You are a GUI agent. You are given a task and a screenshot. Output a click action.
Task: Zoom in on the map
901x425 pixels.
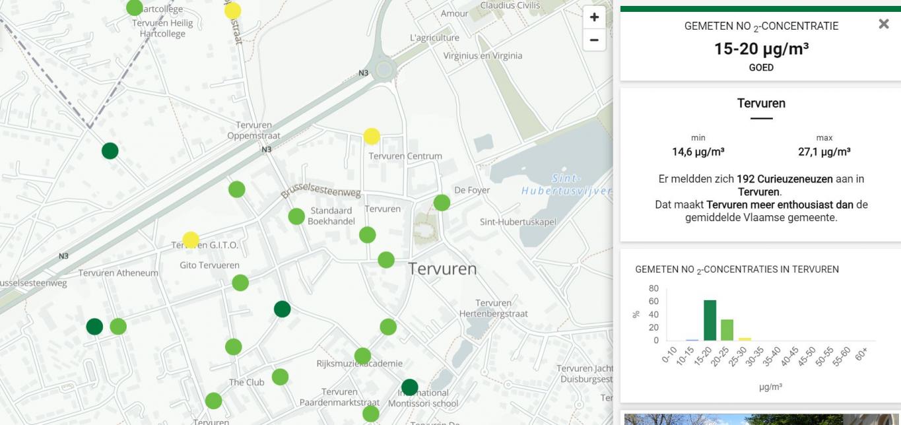click(x=594, y=17)
